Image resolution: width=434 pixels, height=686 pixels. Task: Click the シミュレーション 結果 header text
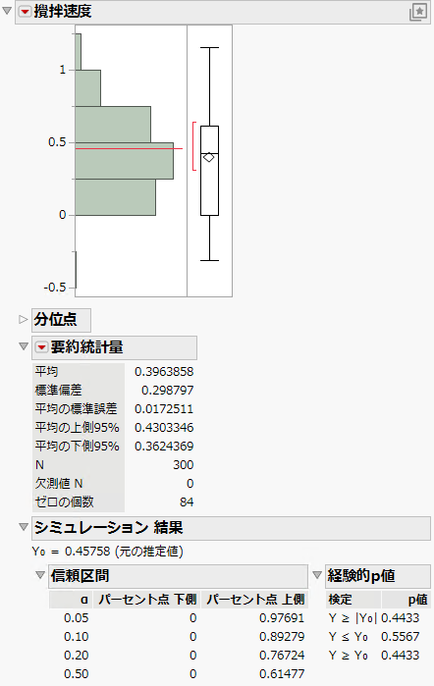[x=108, y=528]
